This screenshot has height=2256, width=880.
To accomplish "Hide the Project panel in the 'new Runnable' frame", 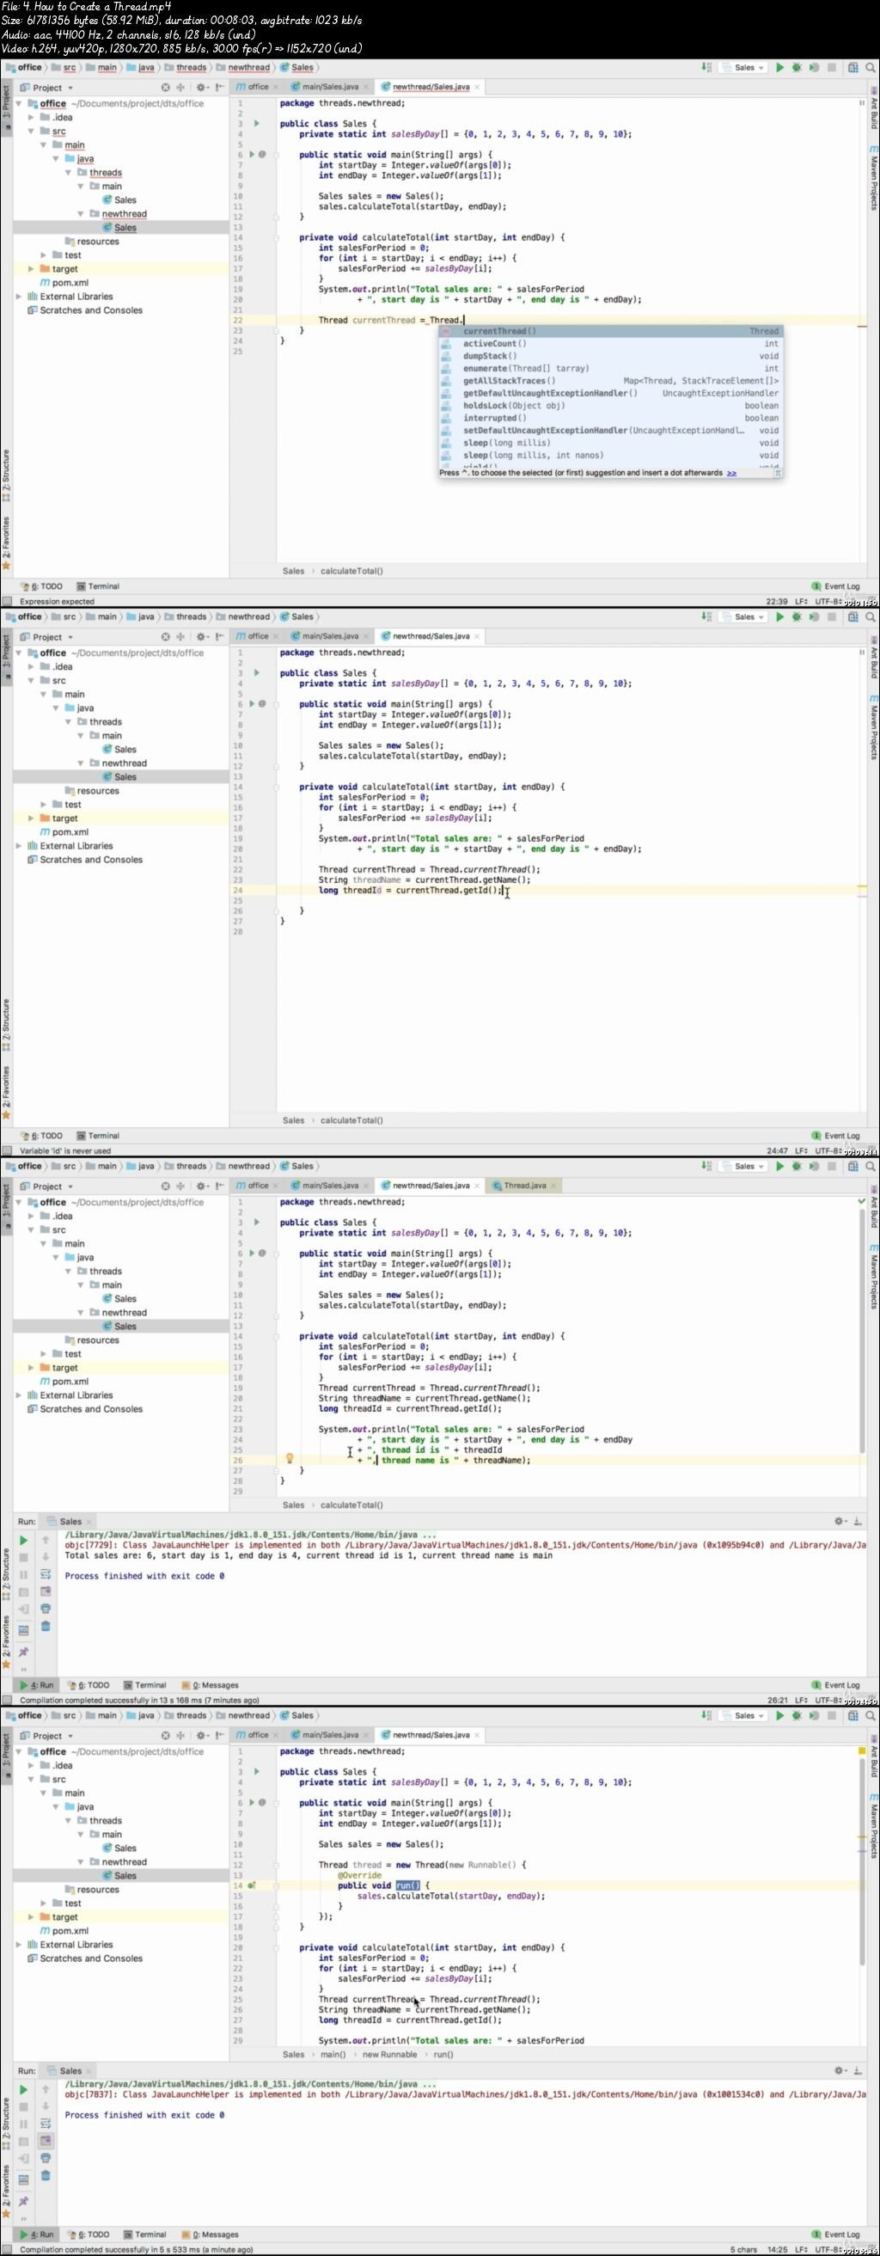I will coord(219,1735).
